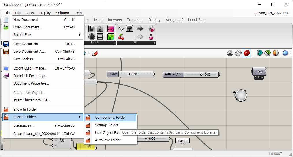293x157 pixels.
Task: Switch to the Transform tab
Action: click(x=135, y=20)
